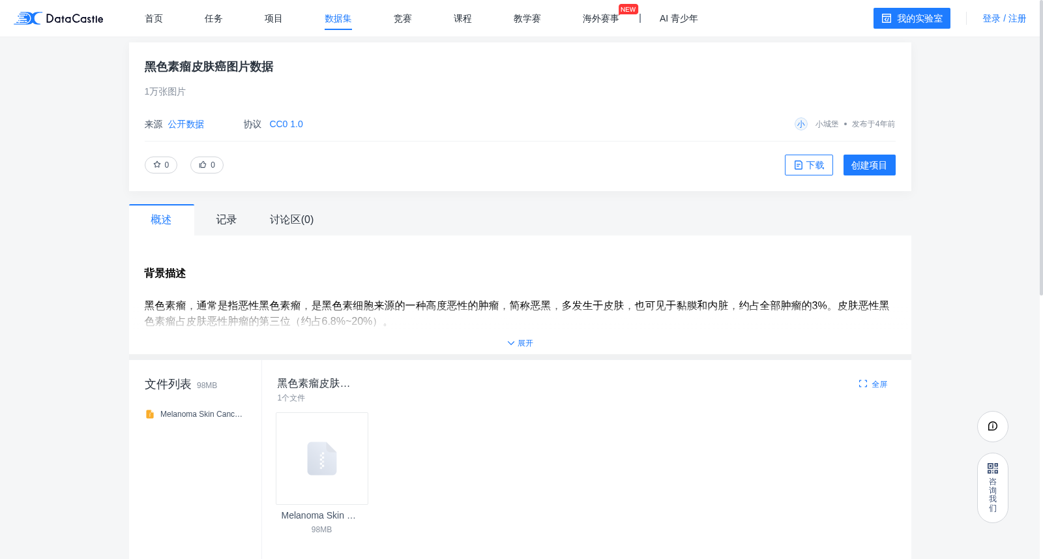Screen dimensions: 1043x559
Task: Click the 背景描述 heading
Action: (x=165, y=273)
